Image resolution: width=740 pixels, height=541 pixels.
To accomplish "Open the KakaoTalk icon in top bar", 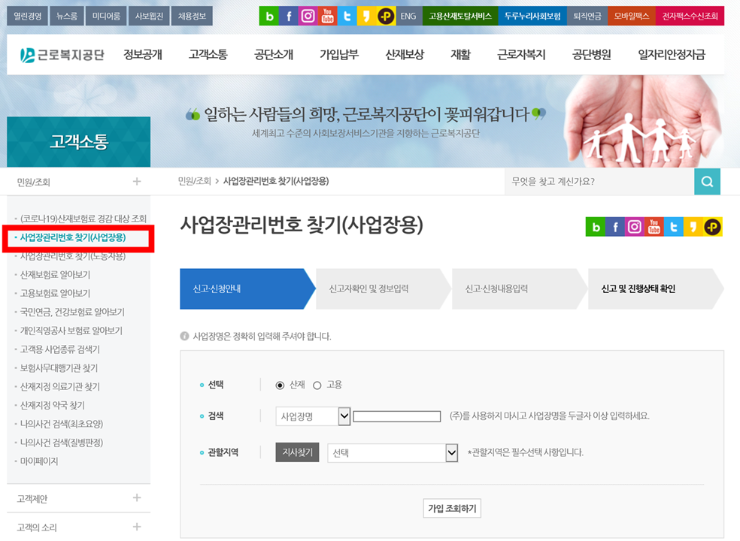I will click(366, 16).
